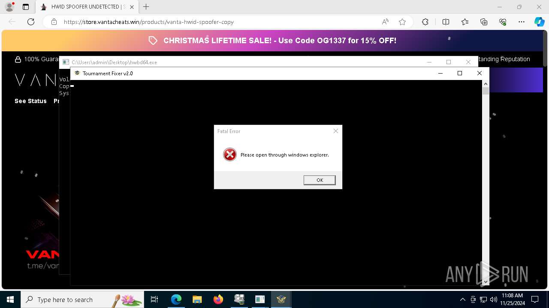This screenshot has height=308, width=549.
Task: Maximize the Tournament Fixer v2.0 window
Action: point(460,73)
